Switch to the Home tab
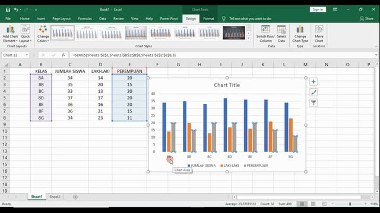This screenshot has width=380, height=213. tap(25, 18)
